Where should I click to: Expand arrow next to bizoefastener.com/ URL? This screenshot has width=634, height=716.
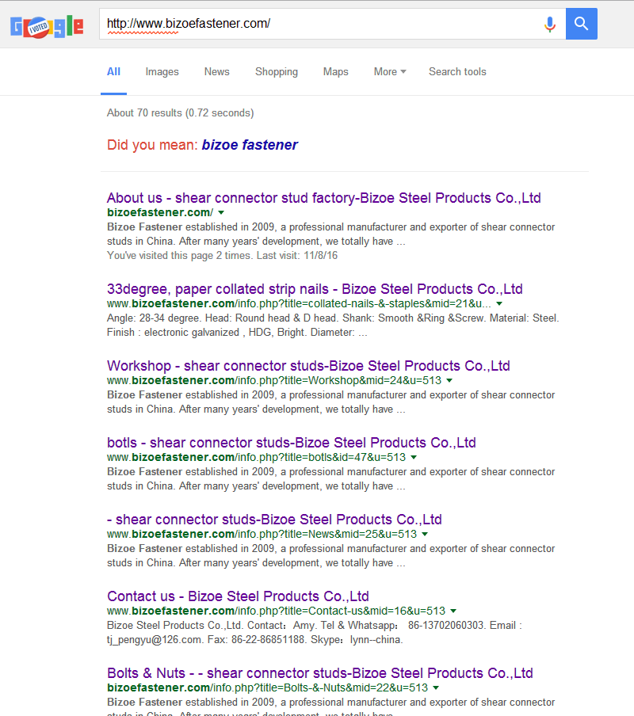[221, 212]
